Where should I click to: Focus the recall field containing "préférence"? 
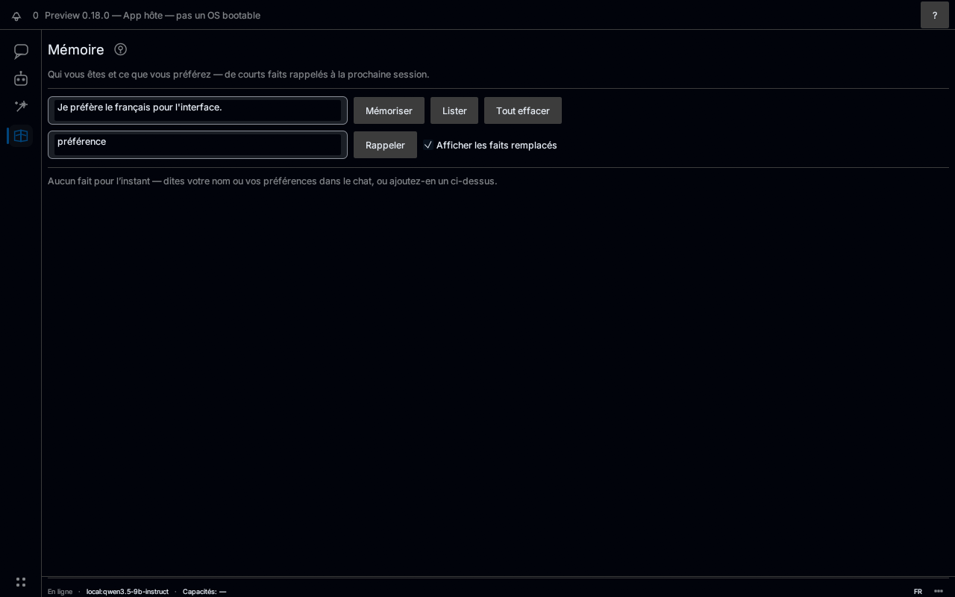click(198, 145)
